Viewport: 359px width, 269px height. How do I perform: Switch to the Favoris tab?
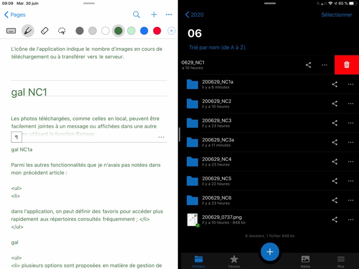click(x=234, y=261)
